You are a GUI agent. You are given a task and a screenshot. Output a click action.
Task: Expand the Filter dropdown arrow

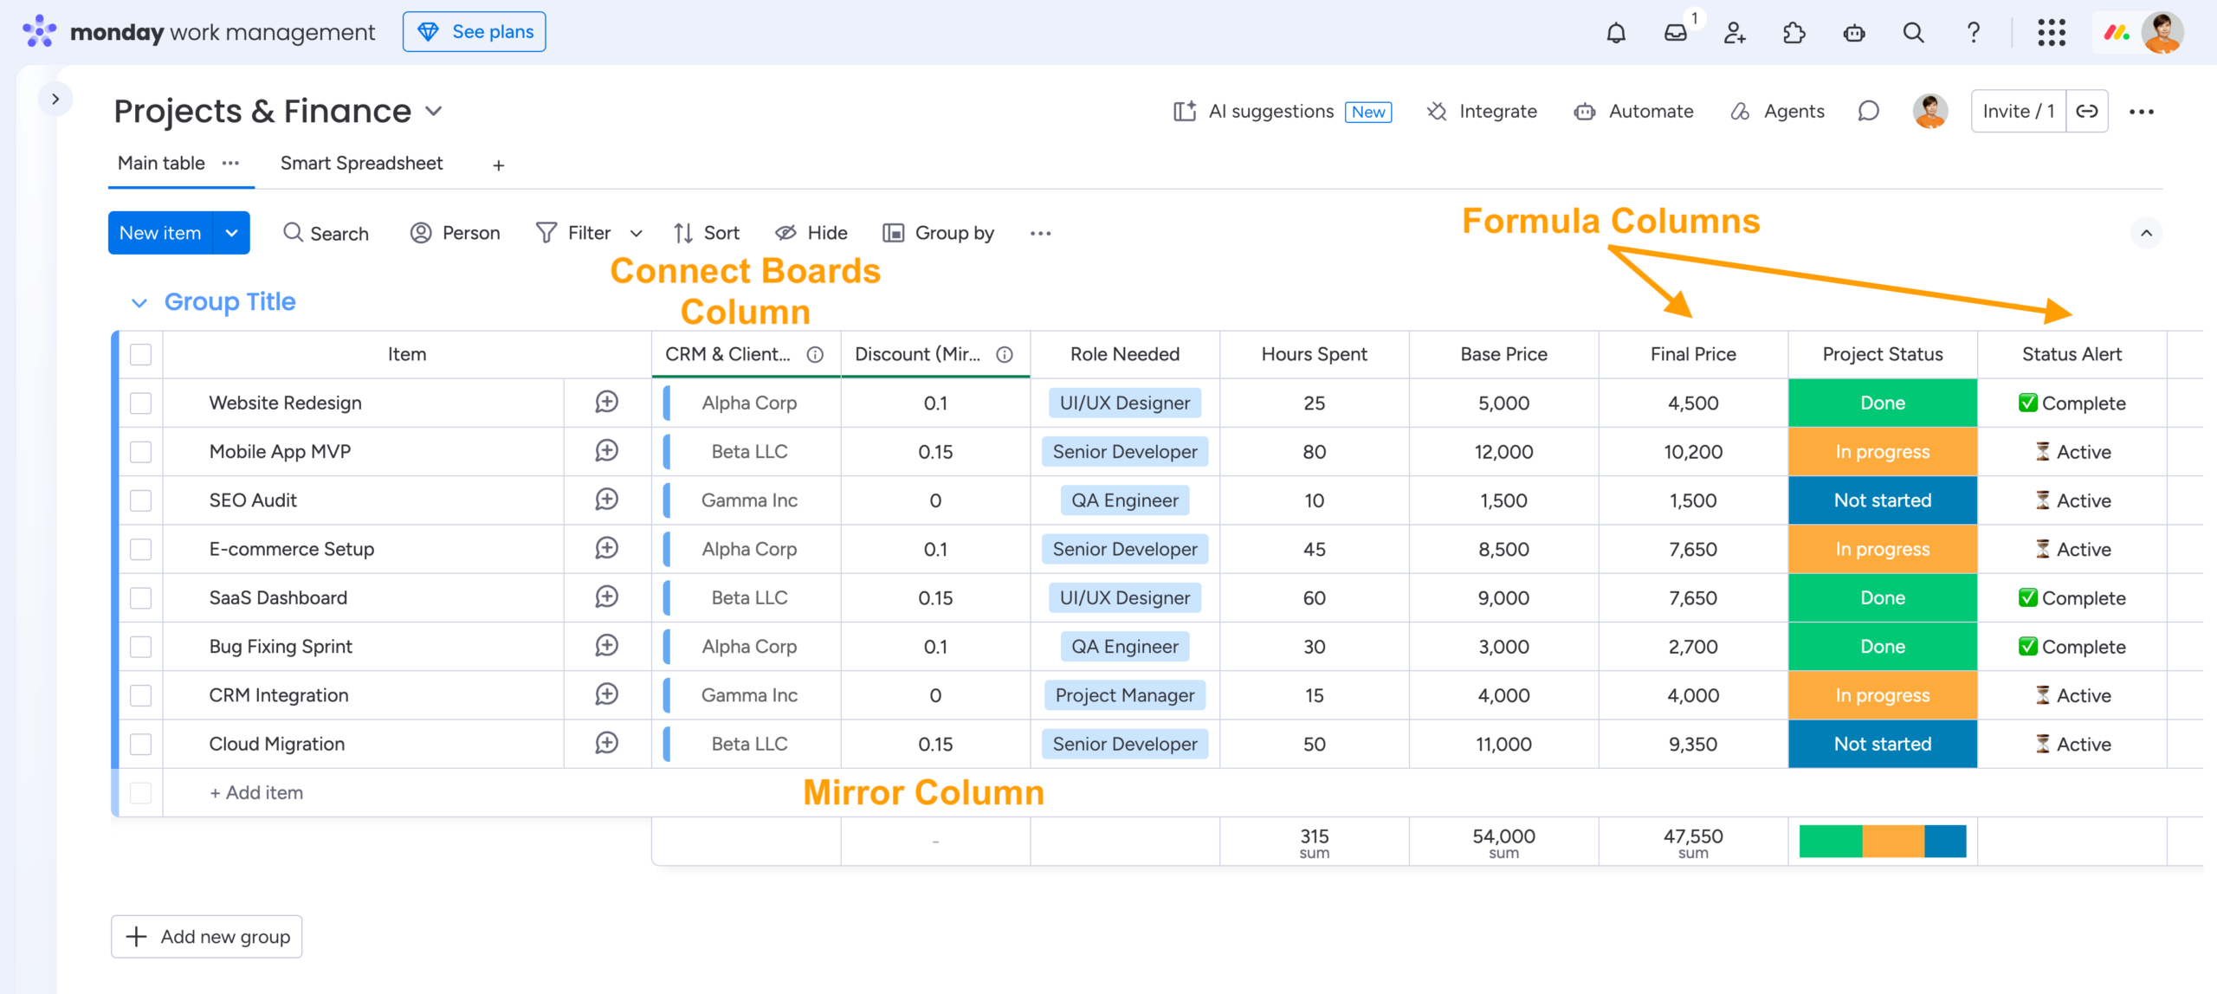click(637, 233)
